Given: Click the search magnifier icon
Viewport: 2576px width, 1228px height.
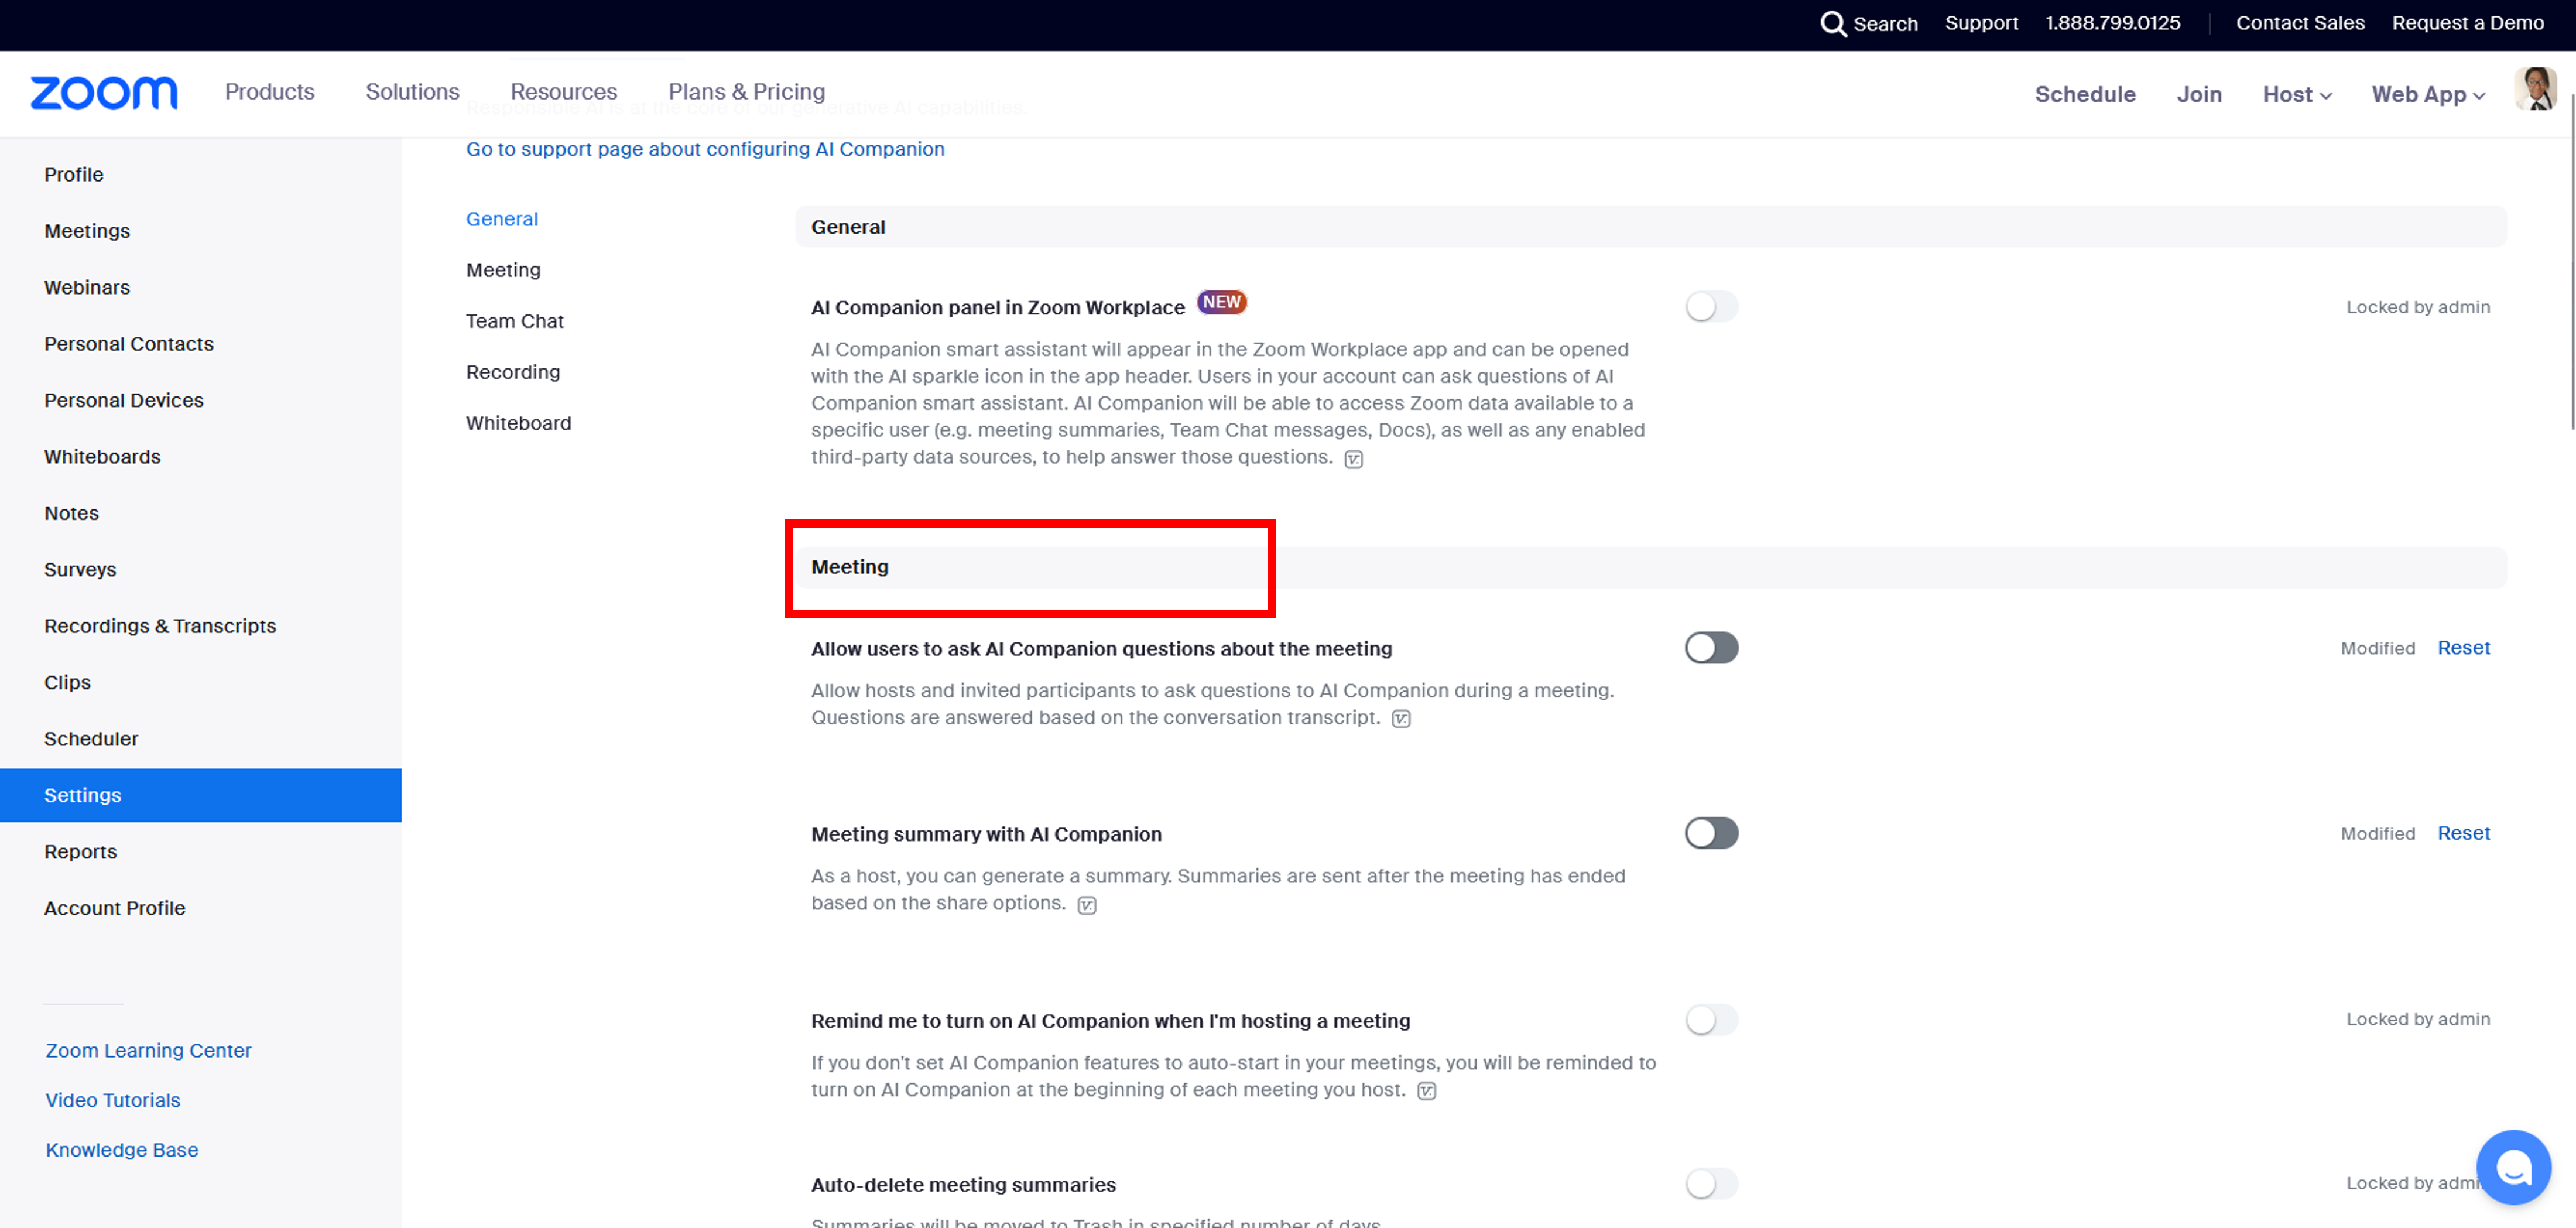Looking at the screenshot, I should tap(1832, 23).
